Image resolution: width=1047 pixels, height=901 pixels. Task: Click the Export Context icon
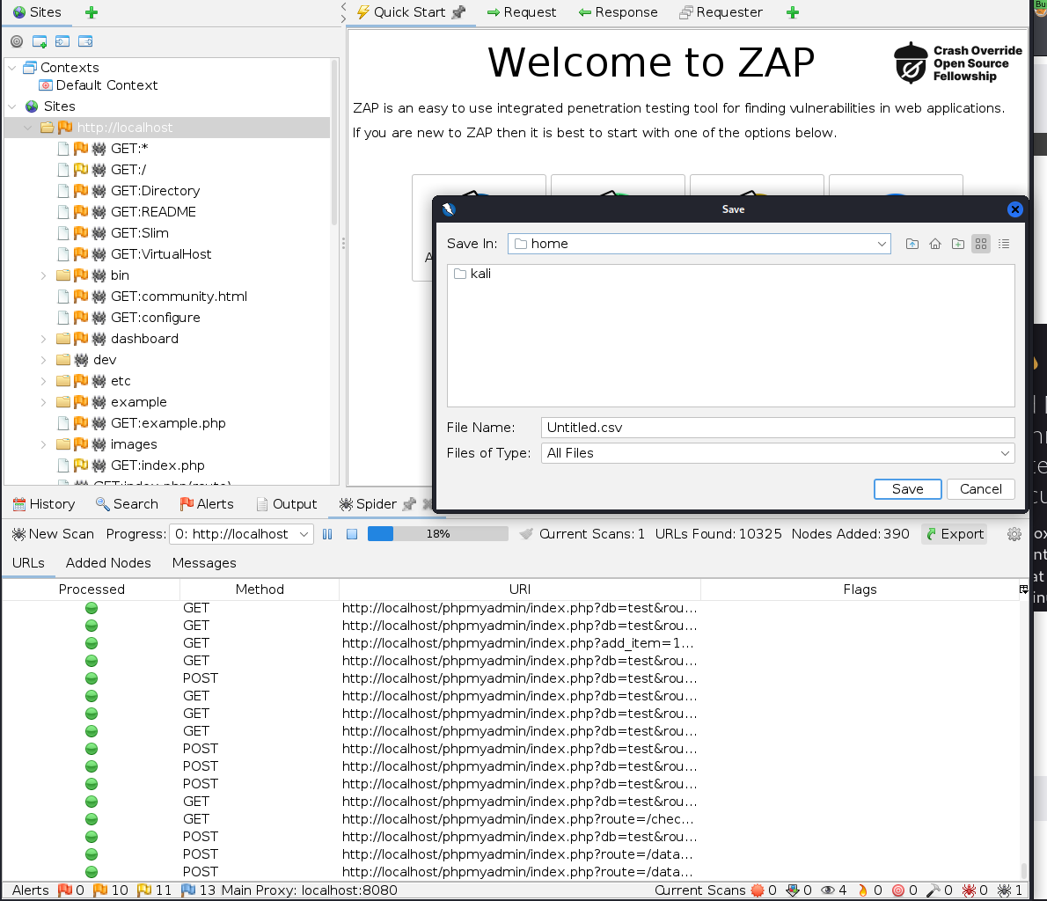coord(85,41)
